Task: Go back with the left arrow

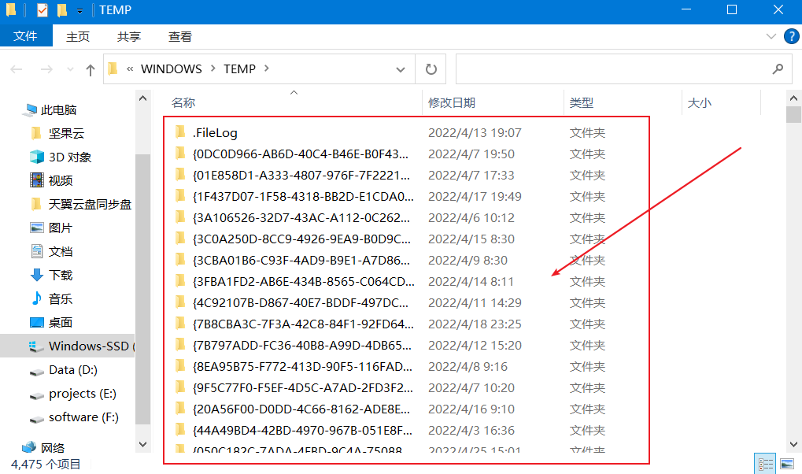Action: tap(17, 69)
